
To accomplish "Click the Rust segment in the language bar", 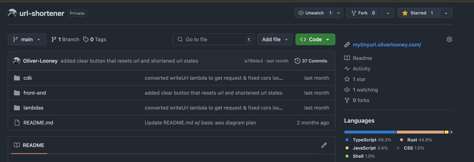I will click(420, 132).
